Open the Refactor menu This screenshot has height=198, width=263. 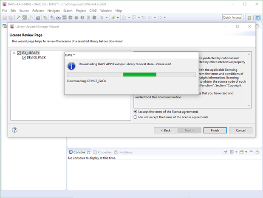38,11
